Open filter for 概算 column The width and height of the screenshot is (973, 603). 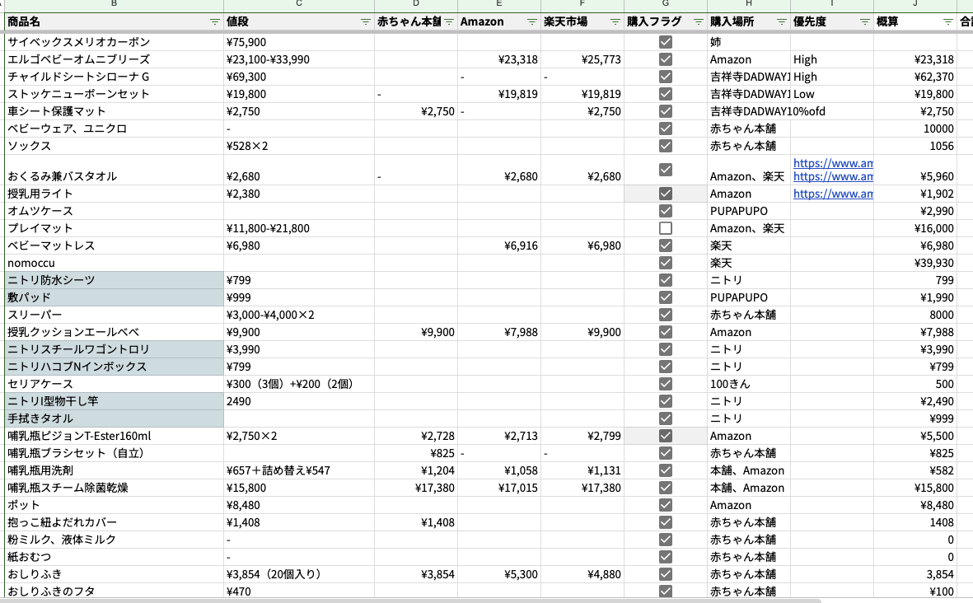pyautogui.click(x=947, y=21)
